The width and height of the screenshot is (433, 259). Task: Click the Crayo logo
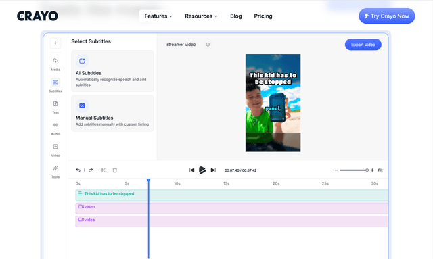[38, 16]
